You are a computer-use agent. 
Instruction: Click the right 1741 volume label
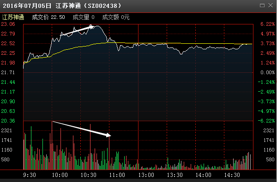click(269, 140)
